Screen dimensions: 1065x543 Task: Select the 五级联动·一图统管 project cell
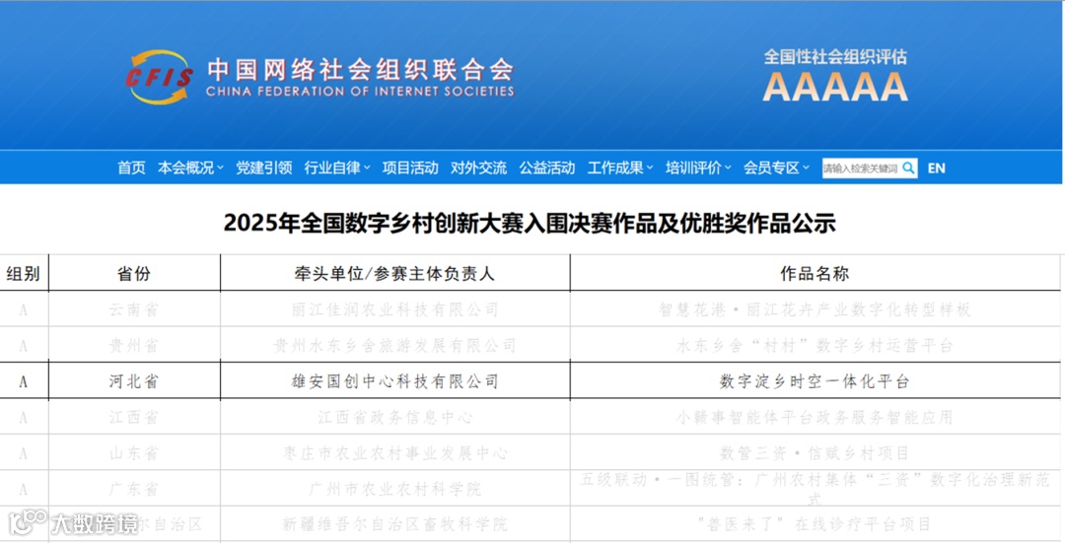pyautogui.click(x=815, y=489)
